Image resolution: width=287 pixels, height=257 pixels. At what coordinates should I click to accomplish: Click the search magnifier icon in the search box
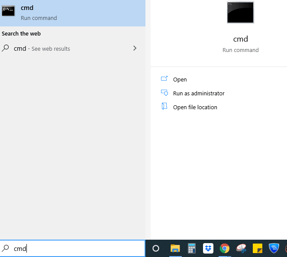click(x=5, y=248)
